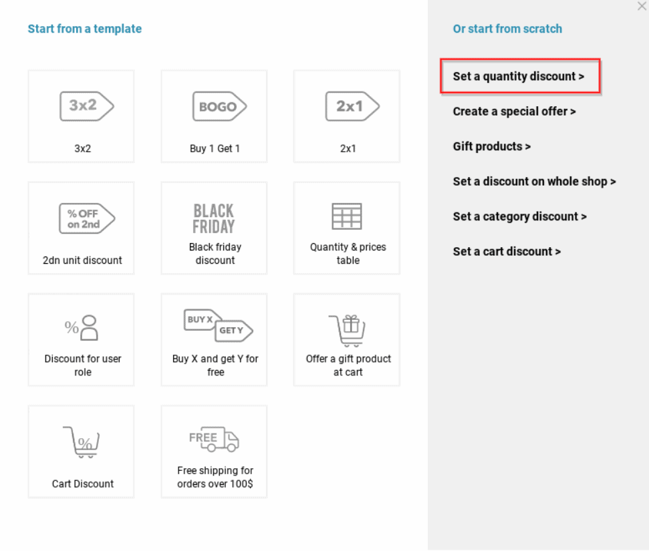This screenshot has height=551, width=649.
Task: Select the 2dn unit discount template
Action: pos(81,227)
